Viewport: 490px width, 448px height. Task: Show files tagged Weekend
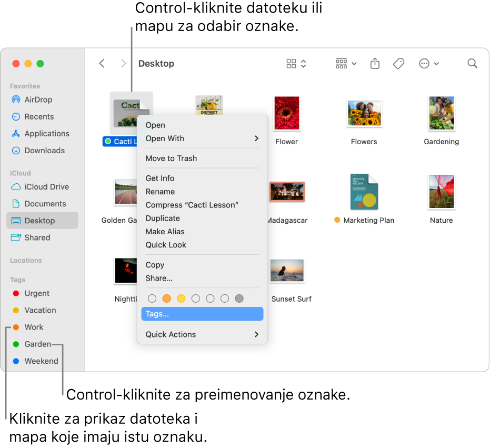click(42, 361)
